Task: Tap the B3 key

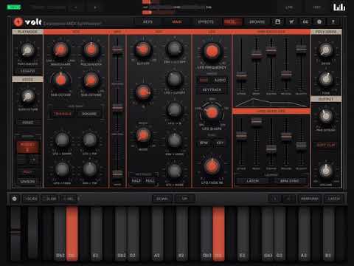Action: 328,233
